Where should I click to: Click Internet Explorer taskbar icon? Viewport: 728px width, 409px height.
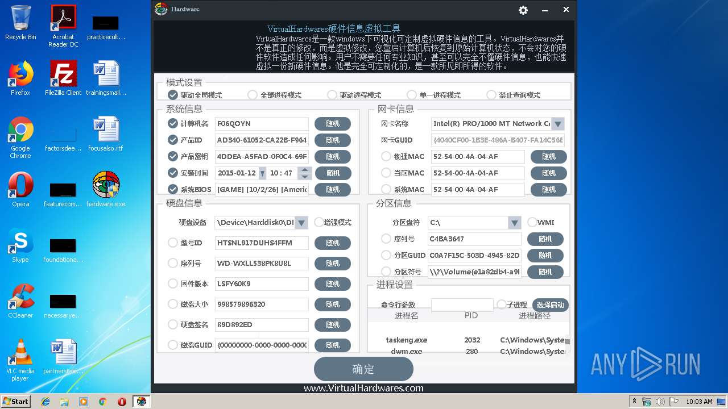(45, 402)
